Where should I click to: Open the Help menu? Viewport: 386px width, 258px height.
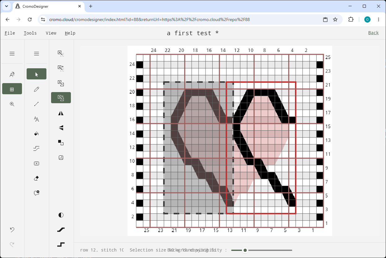70,33
